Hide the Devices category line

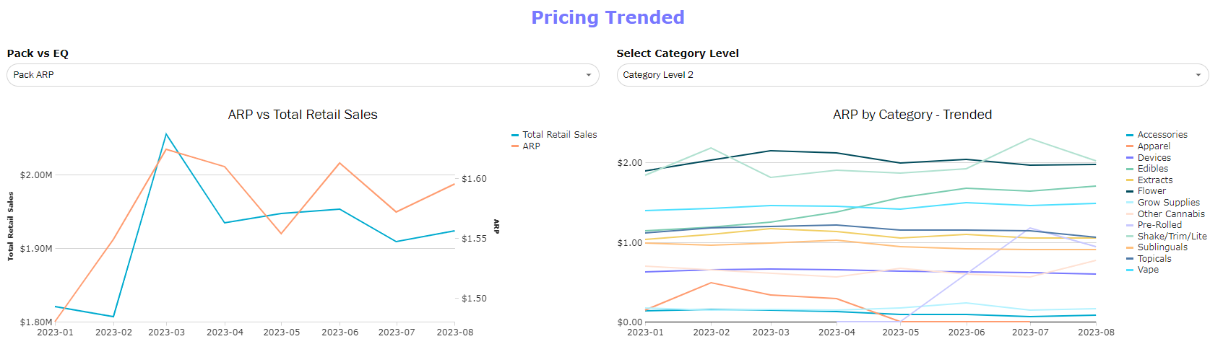1154,158
